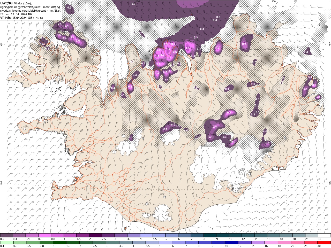
Task: Click the '1.4' snowfall value on the map
Action: click(157, 56)
